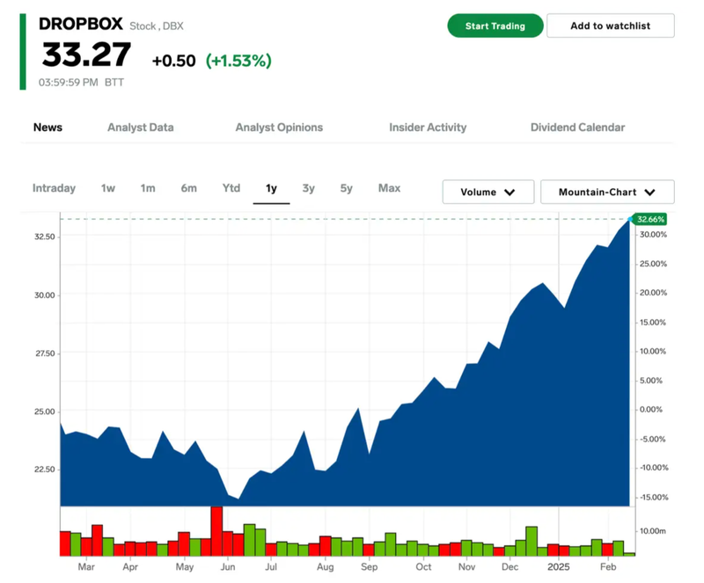Set chart range to 6m
Image resolution: width=704 pixels, height=583 pixels.
point(189,188)
